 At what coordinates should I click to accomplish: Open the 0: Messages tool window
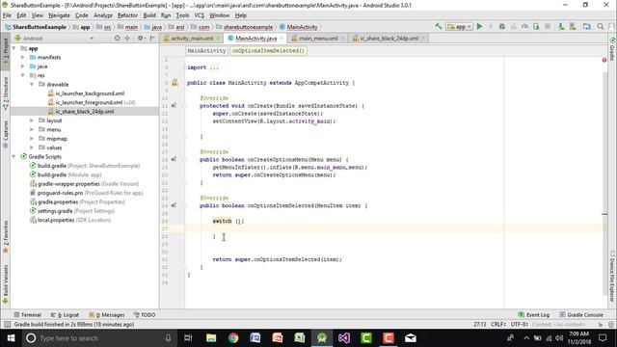107,315
